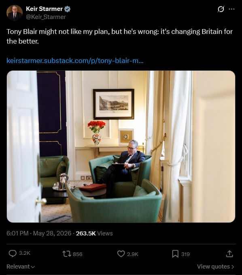Image resolution: width=242 pixels, height=275 pixels.
Task: Bookmark the post with the bookmark icon
Action: pyautogui.click(x=175, y=254)
